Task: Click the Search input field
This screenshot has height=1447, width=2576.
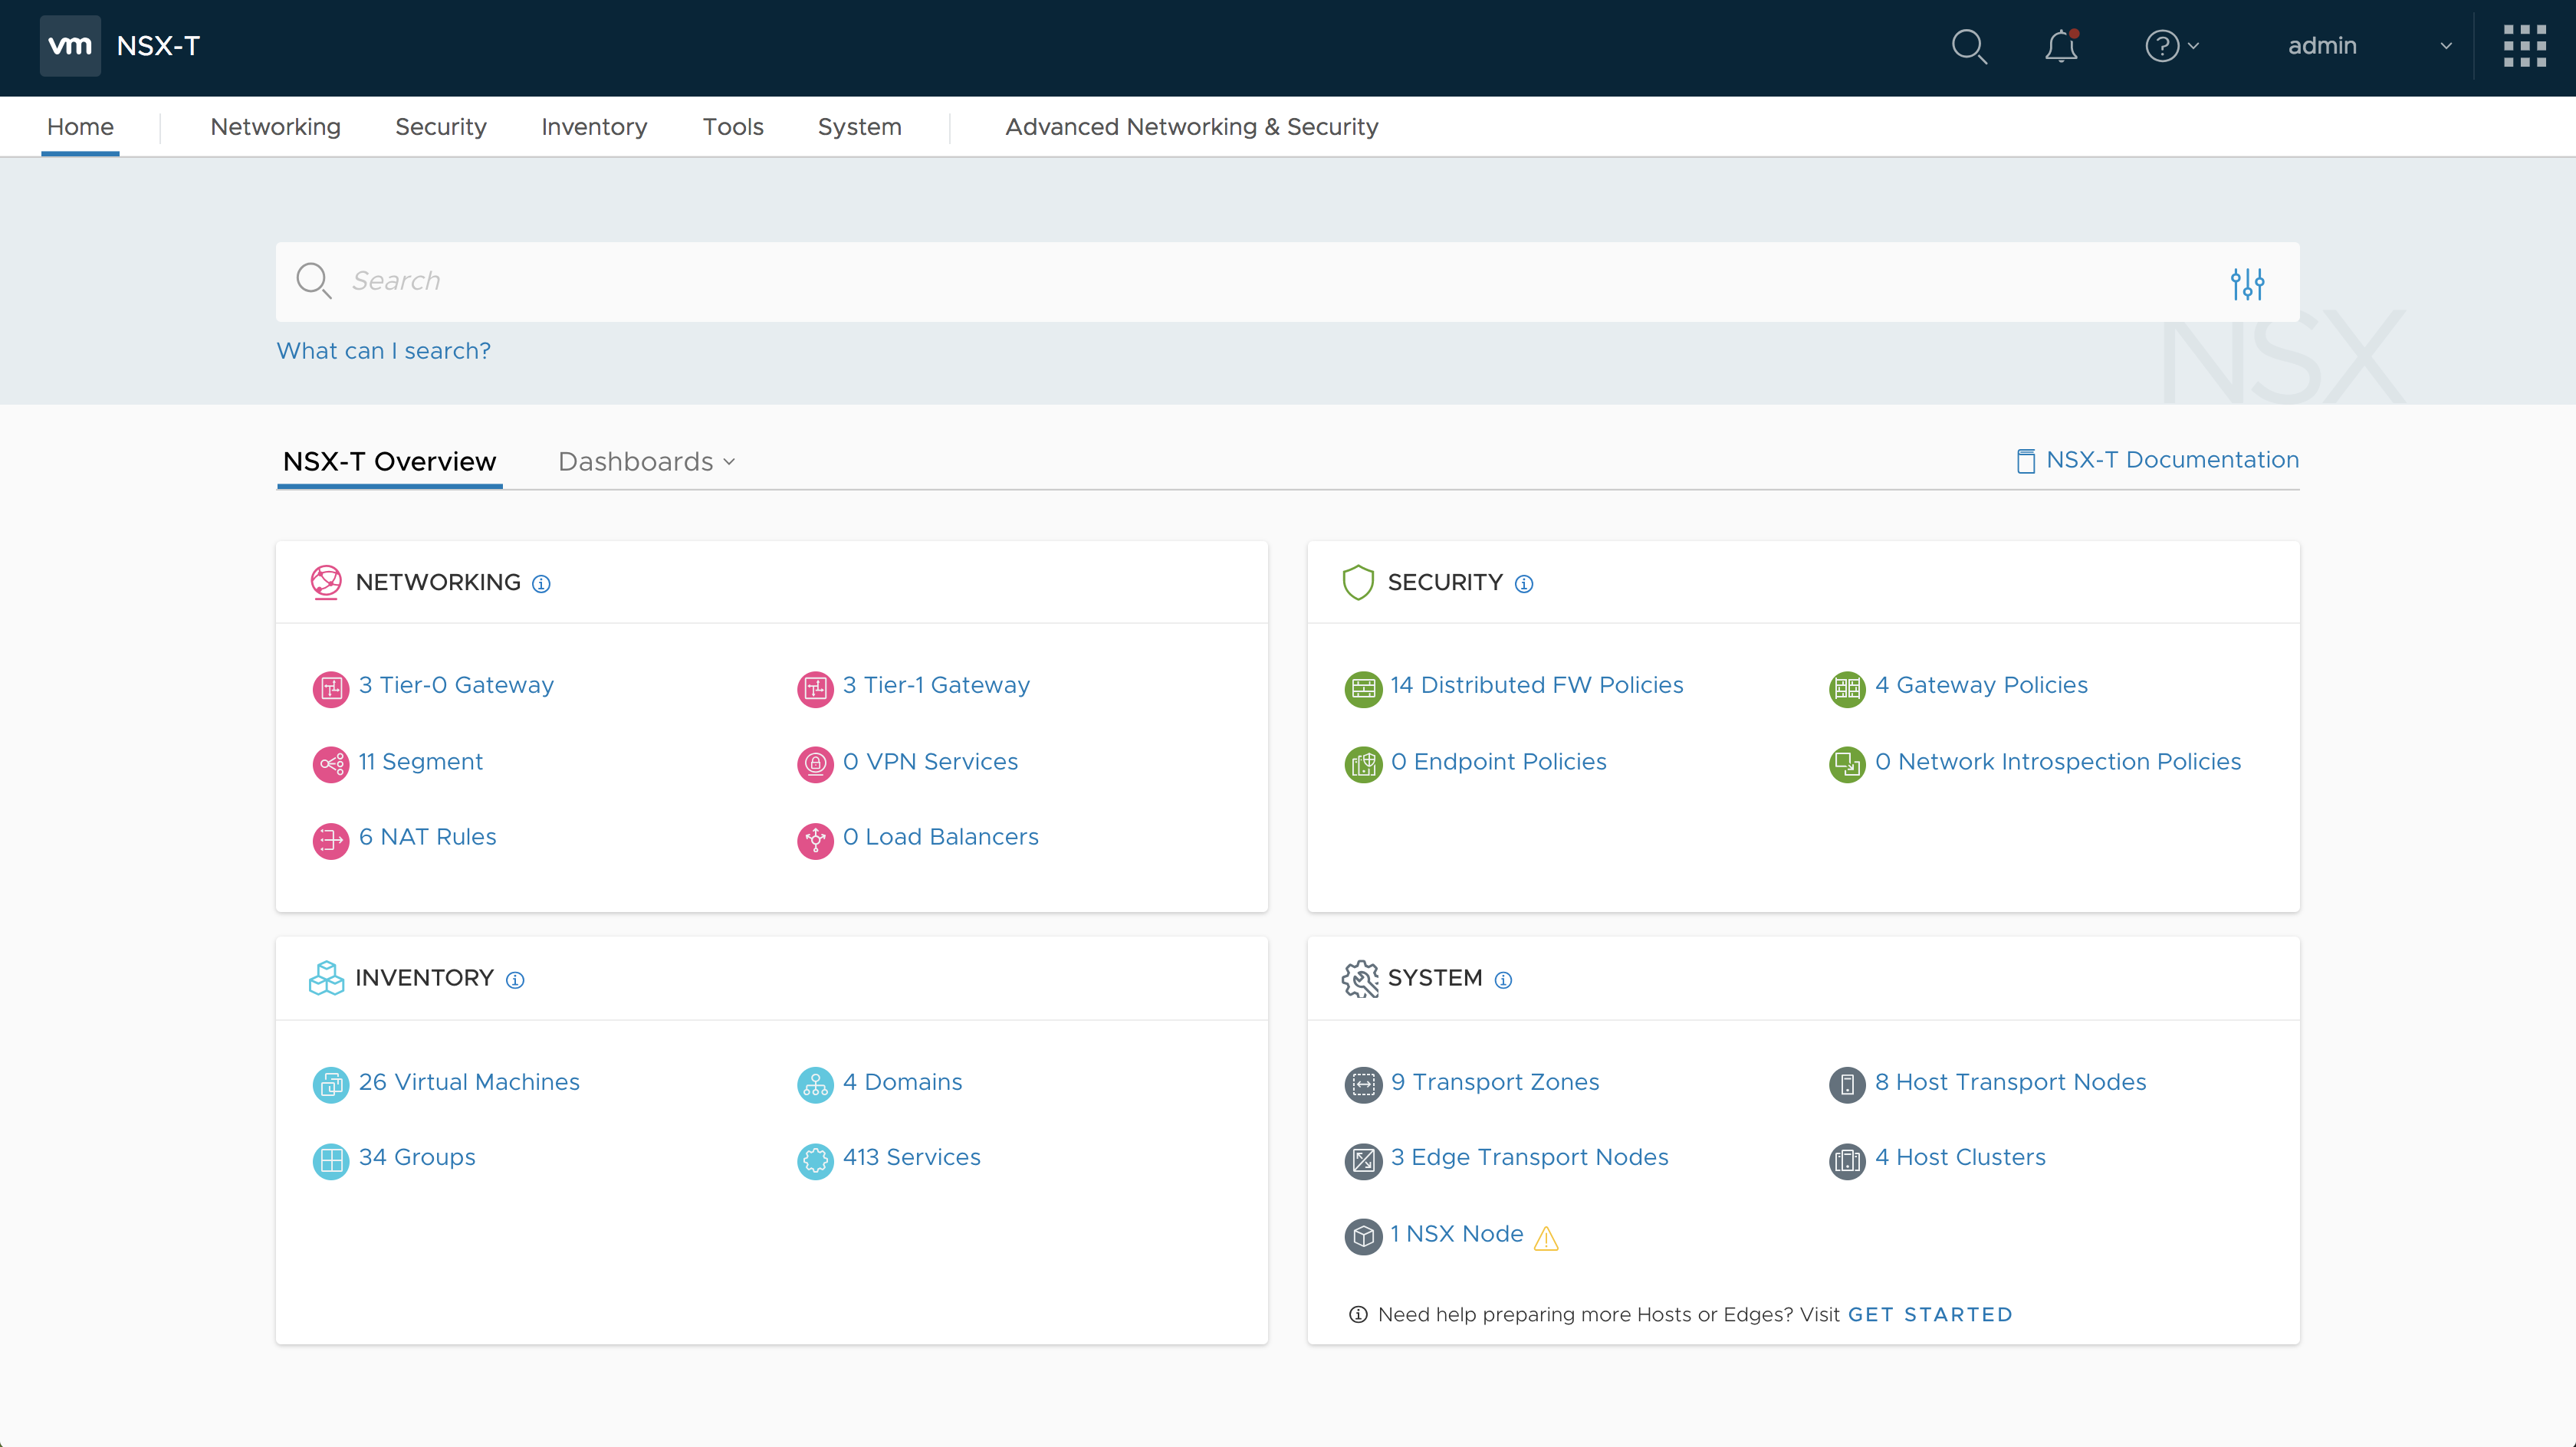Action: [1287, 281]
